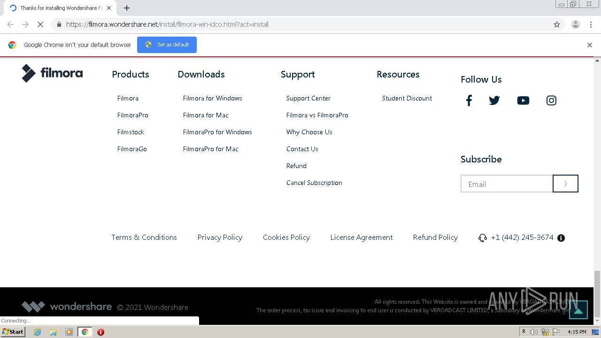
Task: Open the red Opera taskbar icon
Action: click(x=100, y=332)
